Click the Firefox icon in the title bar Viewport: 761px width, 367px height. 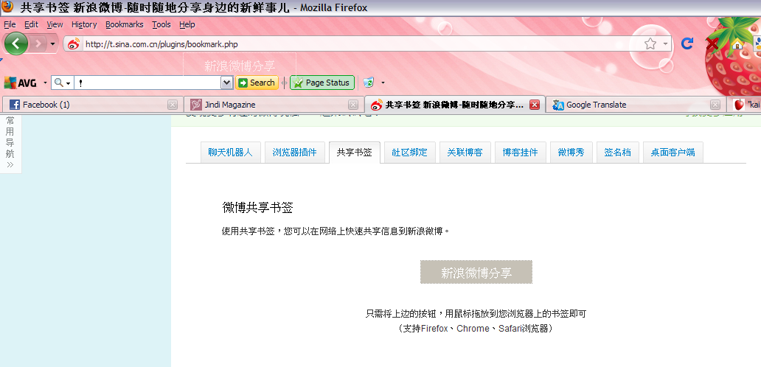[8, 7]
